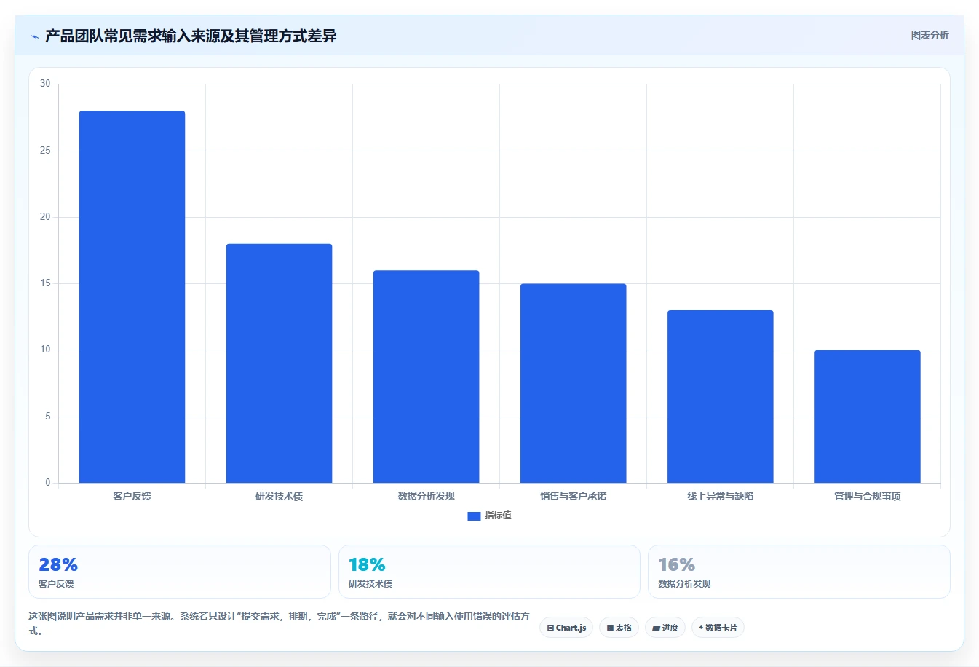Click the y-axis value 25
Image resolution: width=979 pixels, height=667 pixels.
click(x=45, y=151)
